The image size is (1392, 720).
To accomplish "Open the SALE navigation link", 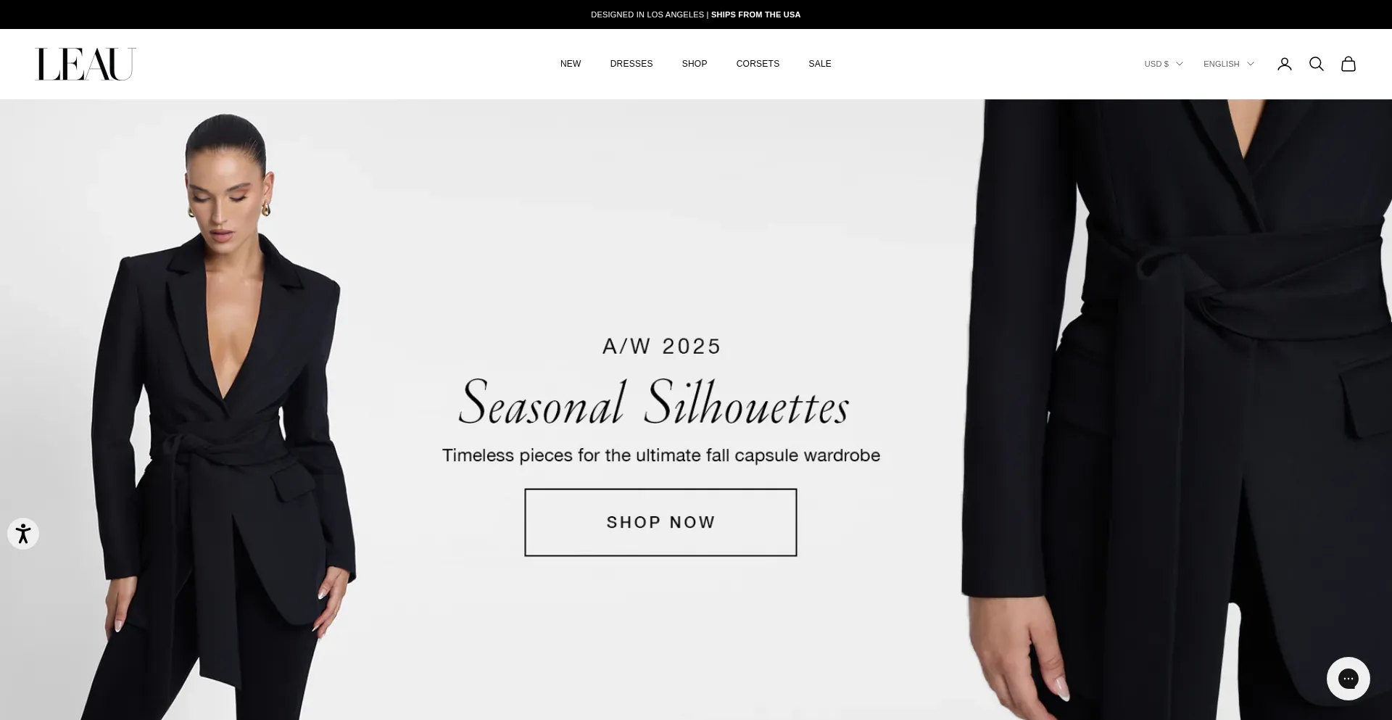I will [x=820, y=64].
